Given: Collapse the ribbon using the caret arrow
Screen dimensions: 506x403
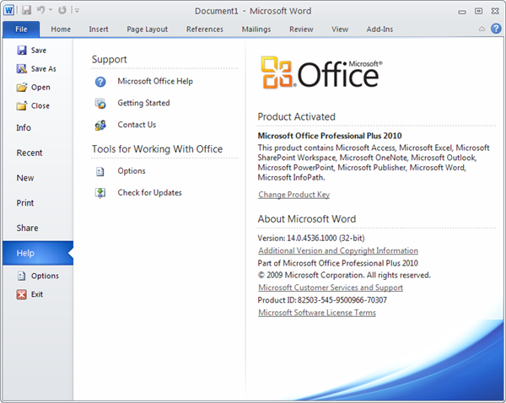Looking at the screenshot, I should 482,29.
